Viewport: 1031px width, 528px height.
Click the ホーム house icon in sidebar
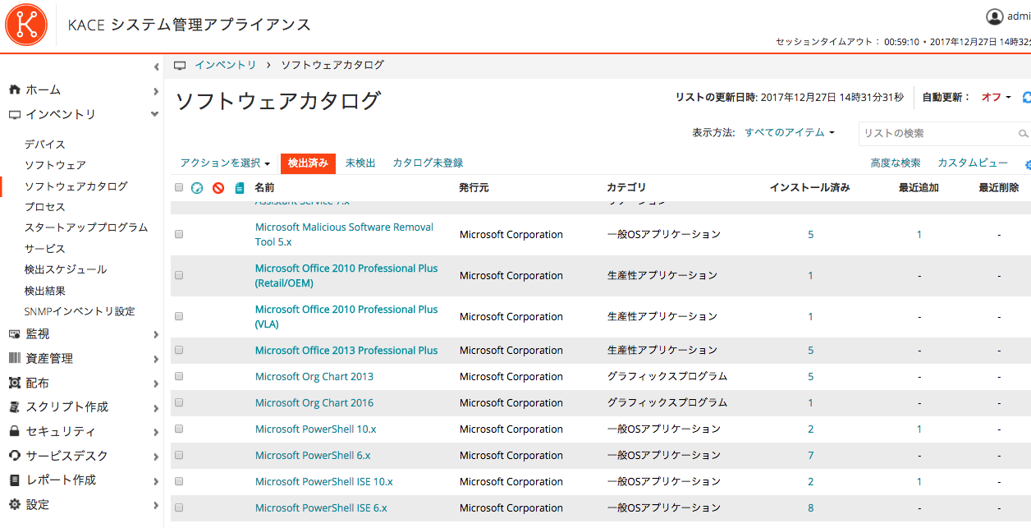click(x=14, y=90)
